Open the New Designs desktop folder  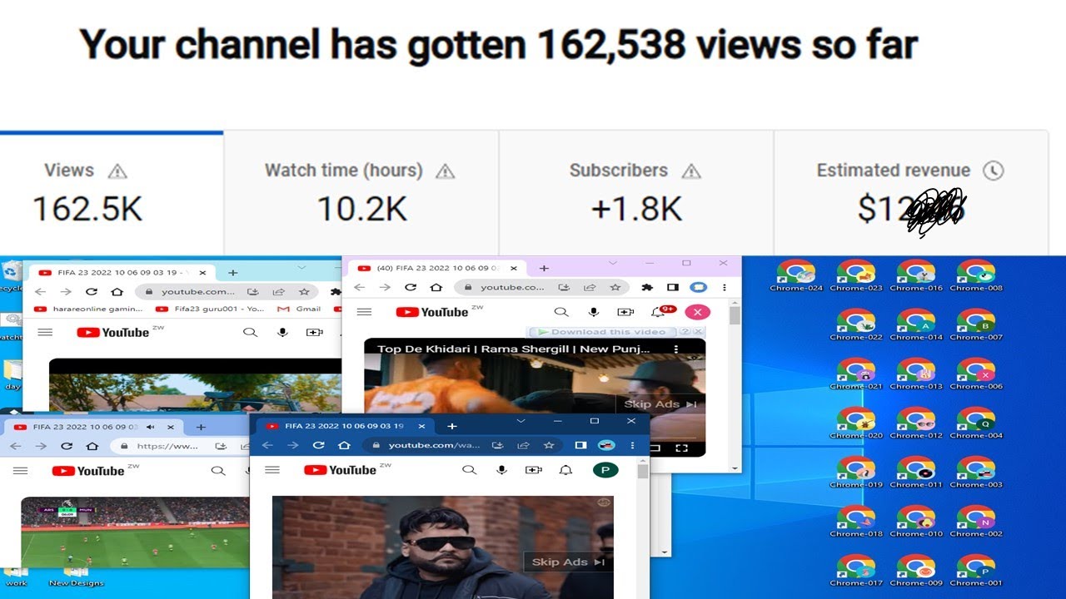pyautogui.click(x=76, y=576)
